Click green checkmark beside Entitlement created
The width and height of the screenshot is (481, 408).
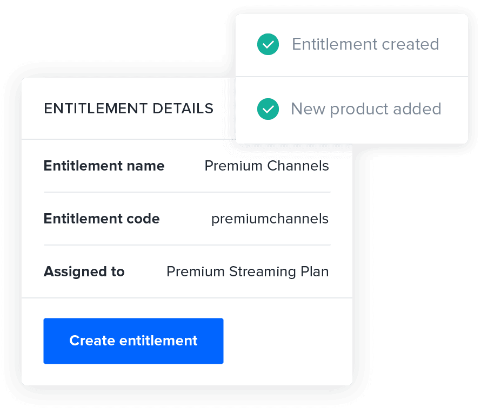(268, 44)
